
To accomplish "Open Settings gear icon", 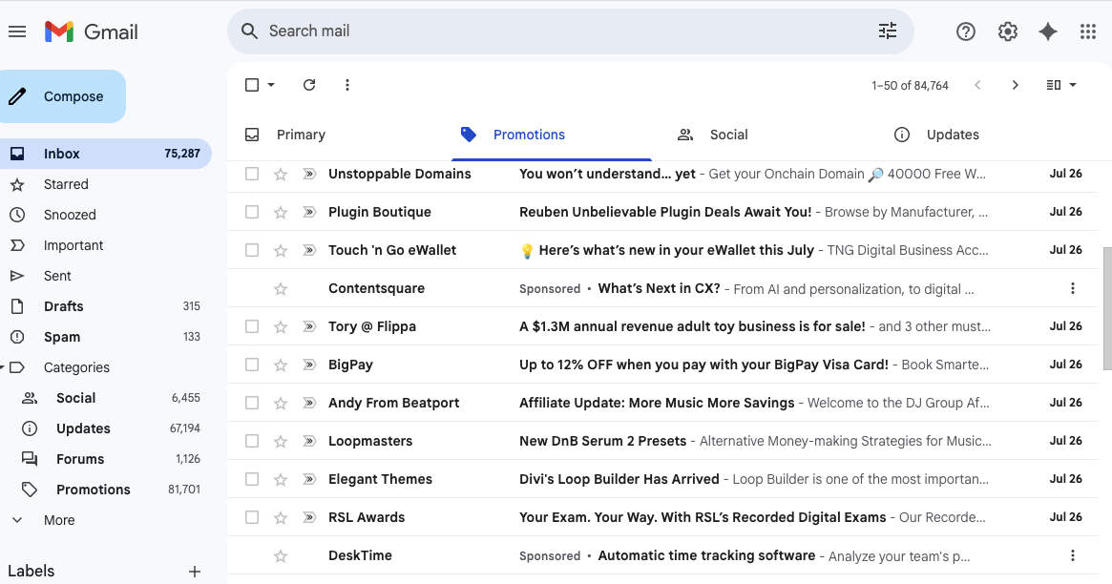I will [1007, 31].
